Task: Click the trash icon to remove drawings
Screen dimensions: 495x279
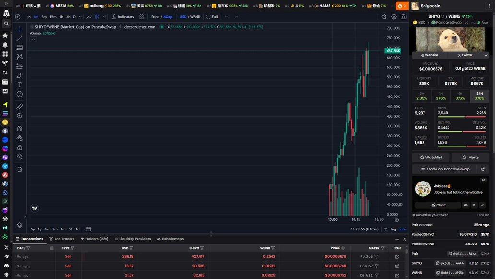Action: 20,169
